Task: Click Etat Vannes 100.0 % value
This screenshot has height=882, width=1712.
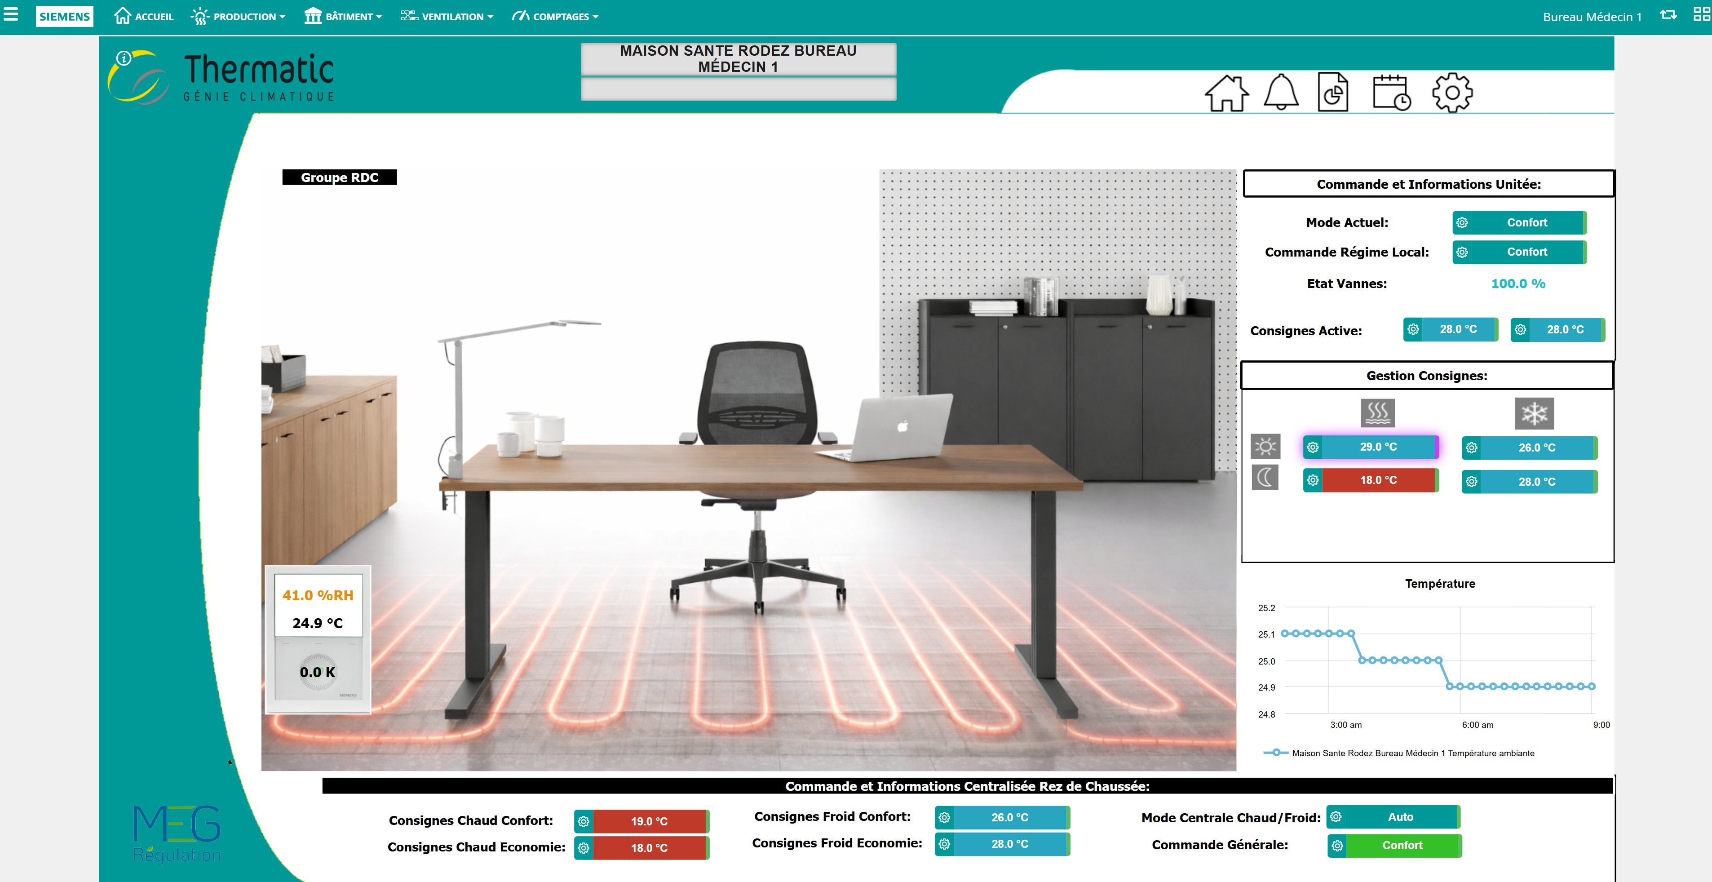Action: 1518,284
